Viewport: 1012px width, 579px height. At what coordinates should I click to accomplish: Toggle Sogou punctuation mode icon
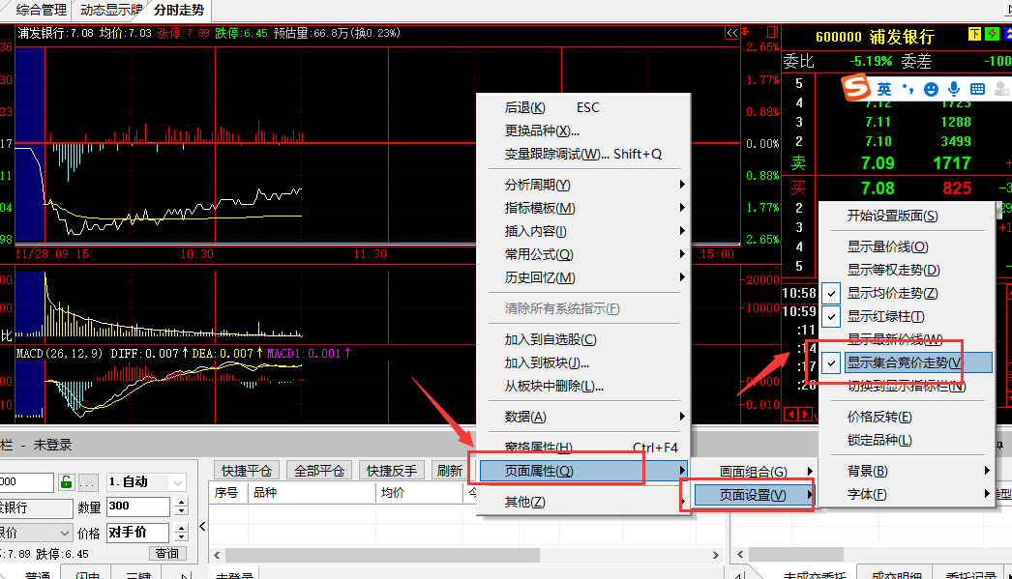coord(908,89)
